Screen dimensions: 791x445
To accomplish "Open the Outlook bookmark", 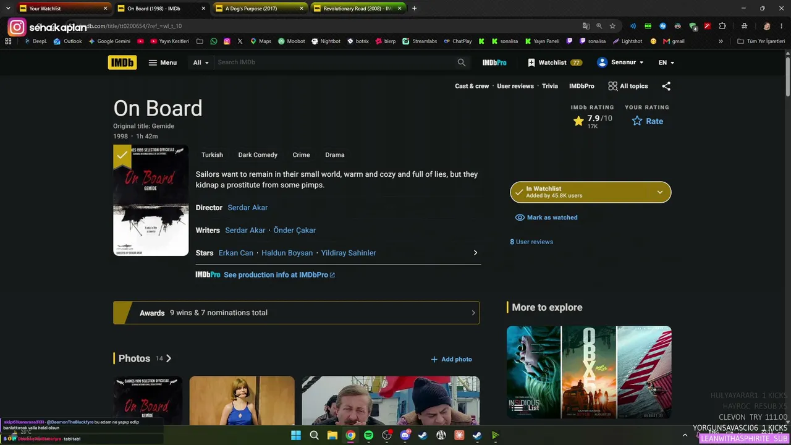I will tap(68, 41).
